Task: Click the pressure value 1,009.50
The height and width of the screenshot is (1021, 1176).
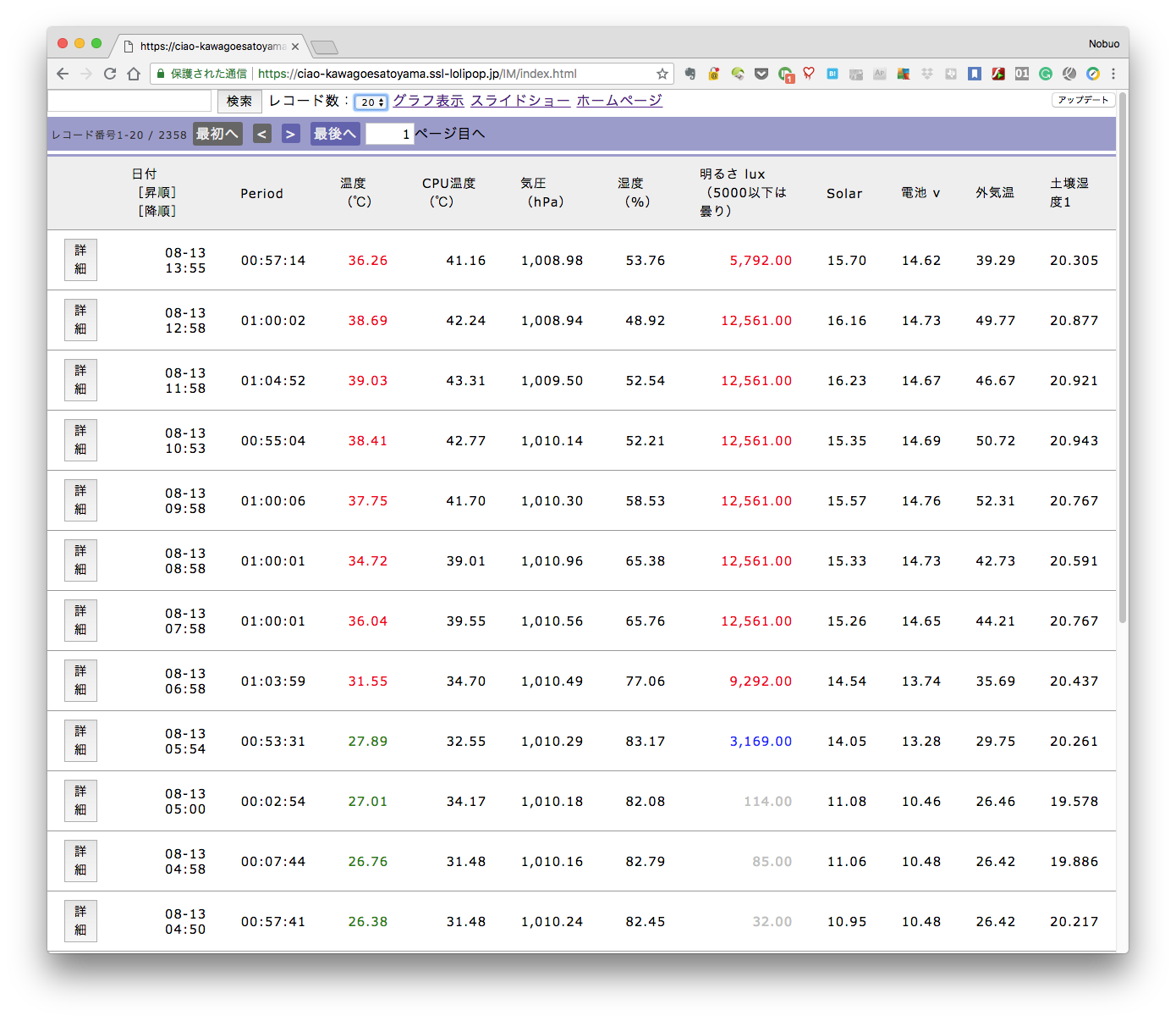Action: (x=552, y=381)
